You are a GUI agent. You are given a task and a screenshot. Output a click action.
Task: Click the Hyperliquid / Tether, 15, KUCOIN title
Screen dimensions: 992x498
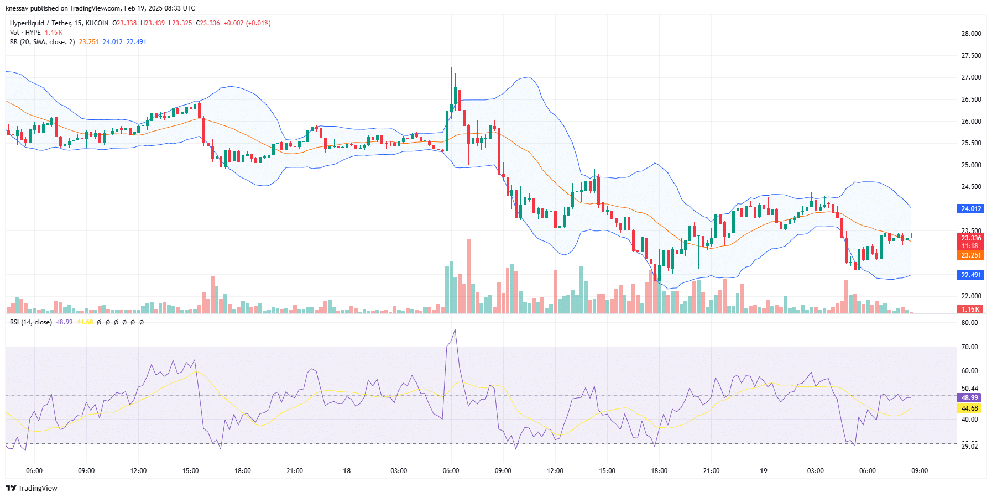(x=59, y=23)
